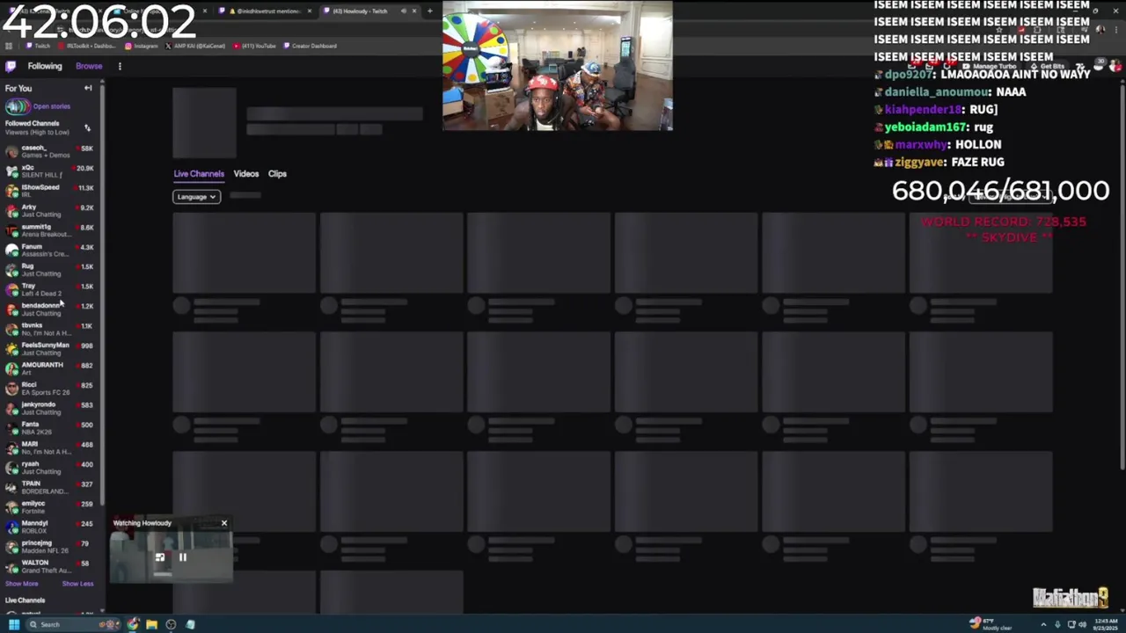The image size is (1126, 633).
Task: Open the Twitch bookmark
Action: 39,46
